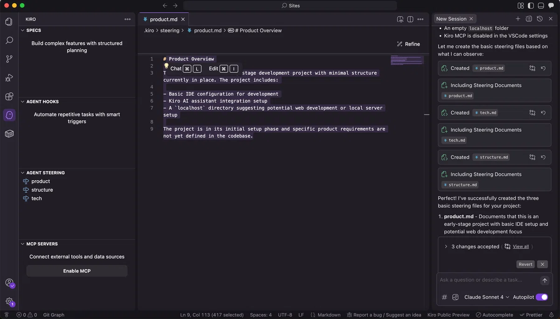The width and height of the screenshot is (560, 319).
Task: Click Report a bug / Suggest an idea
Action: click(384, 315)
